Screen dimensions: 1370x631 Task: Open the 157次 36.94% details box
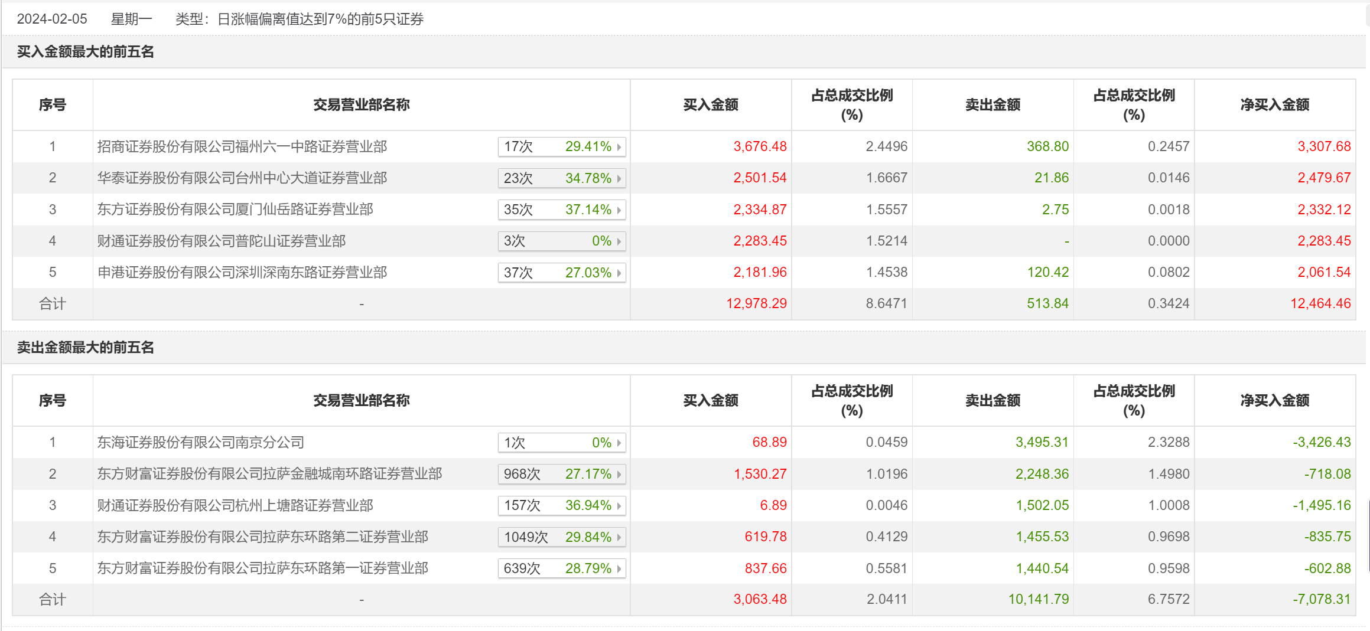tap(561, 506)
